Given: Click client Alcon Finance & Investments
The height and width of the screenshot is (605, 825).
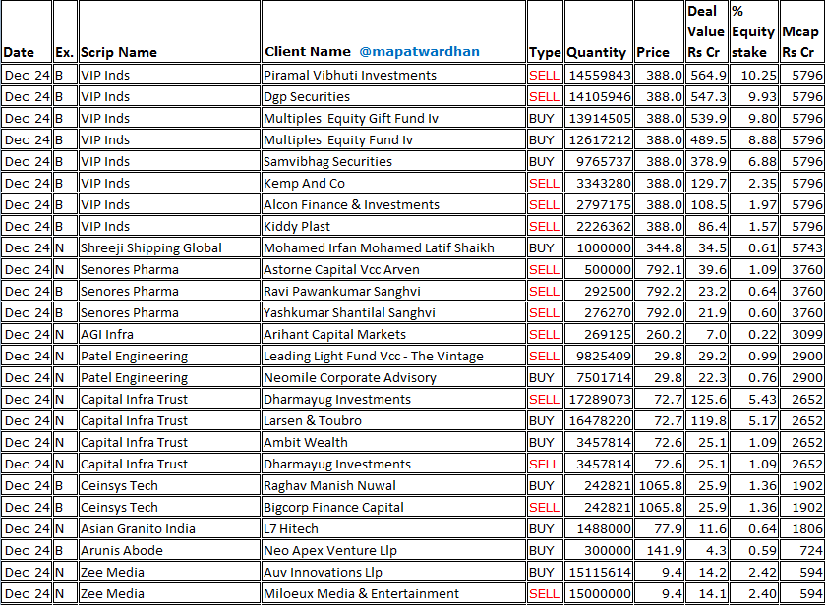Looking at the screenshot, I should 351,204.
